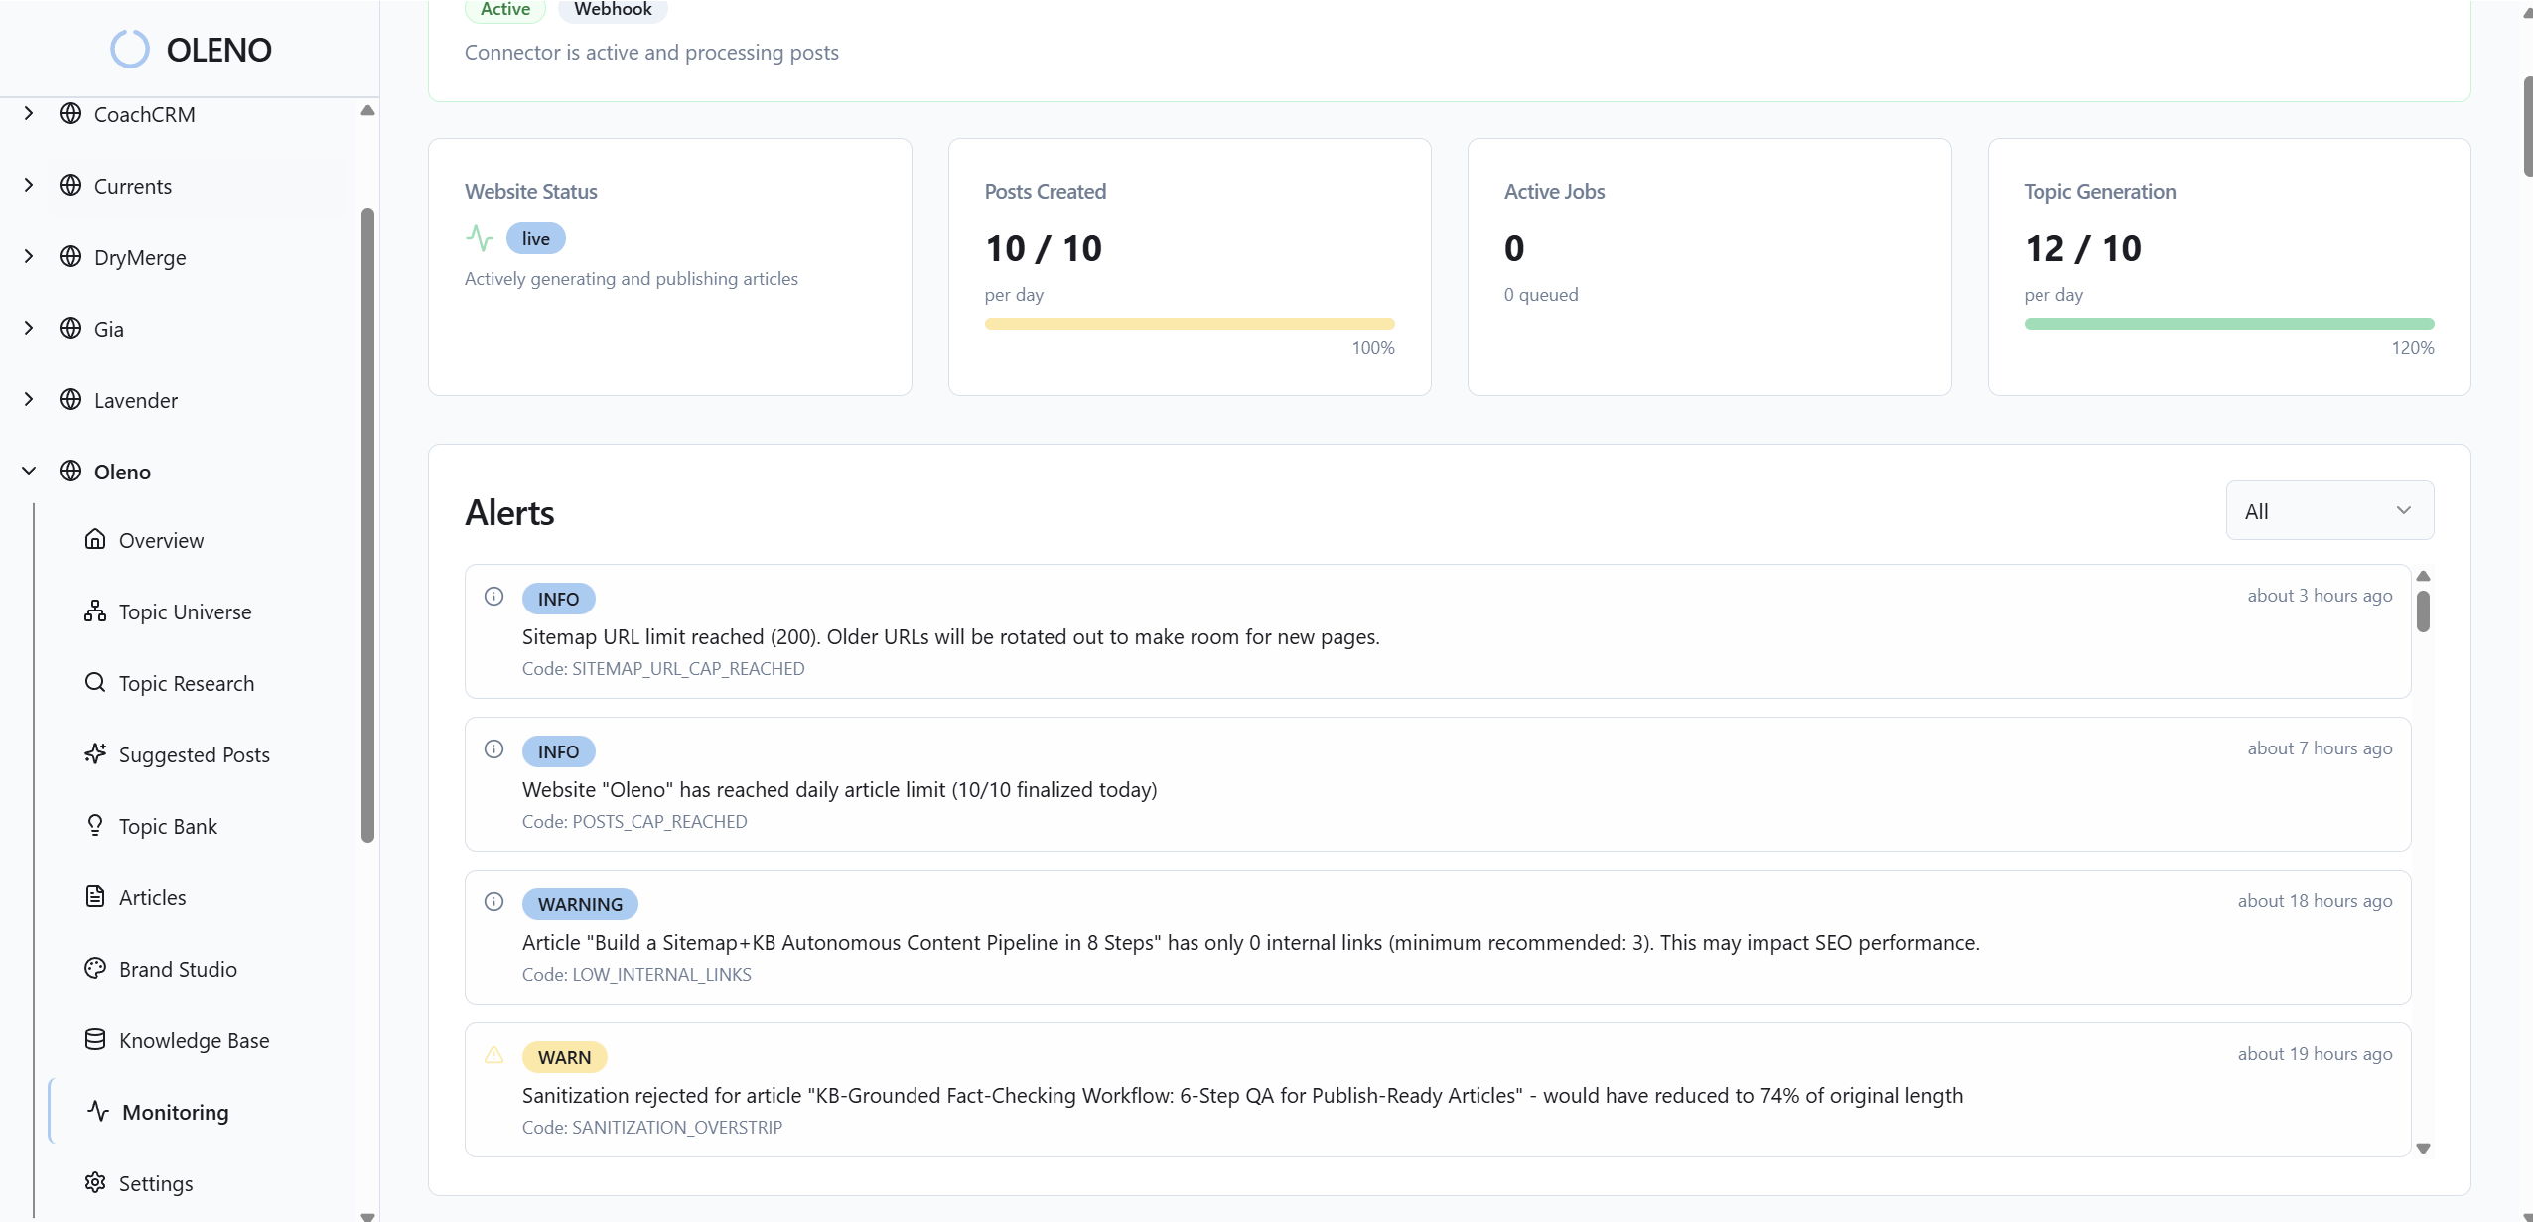Select the Topic Universe icon in sidebar
2533x1222 pixels.
pyautogui.click(x=94, y=611)
